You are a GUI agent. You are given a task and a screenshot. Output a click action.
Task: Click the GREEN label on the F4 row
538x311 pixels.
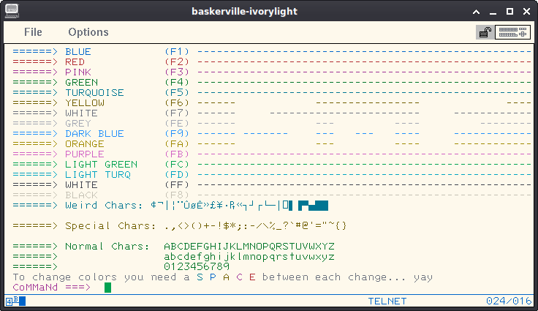(x=82, y=83)
